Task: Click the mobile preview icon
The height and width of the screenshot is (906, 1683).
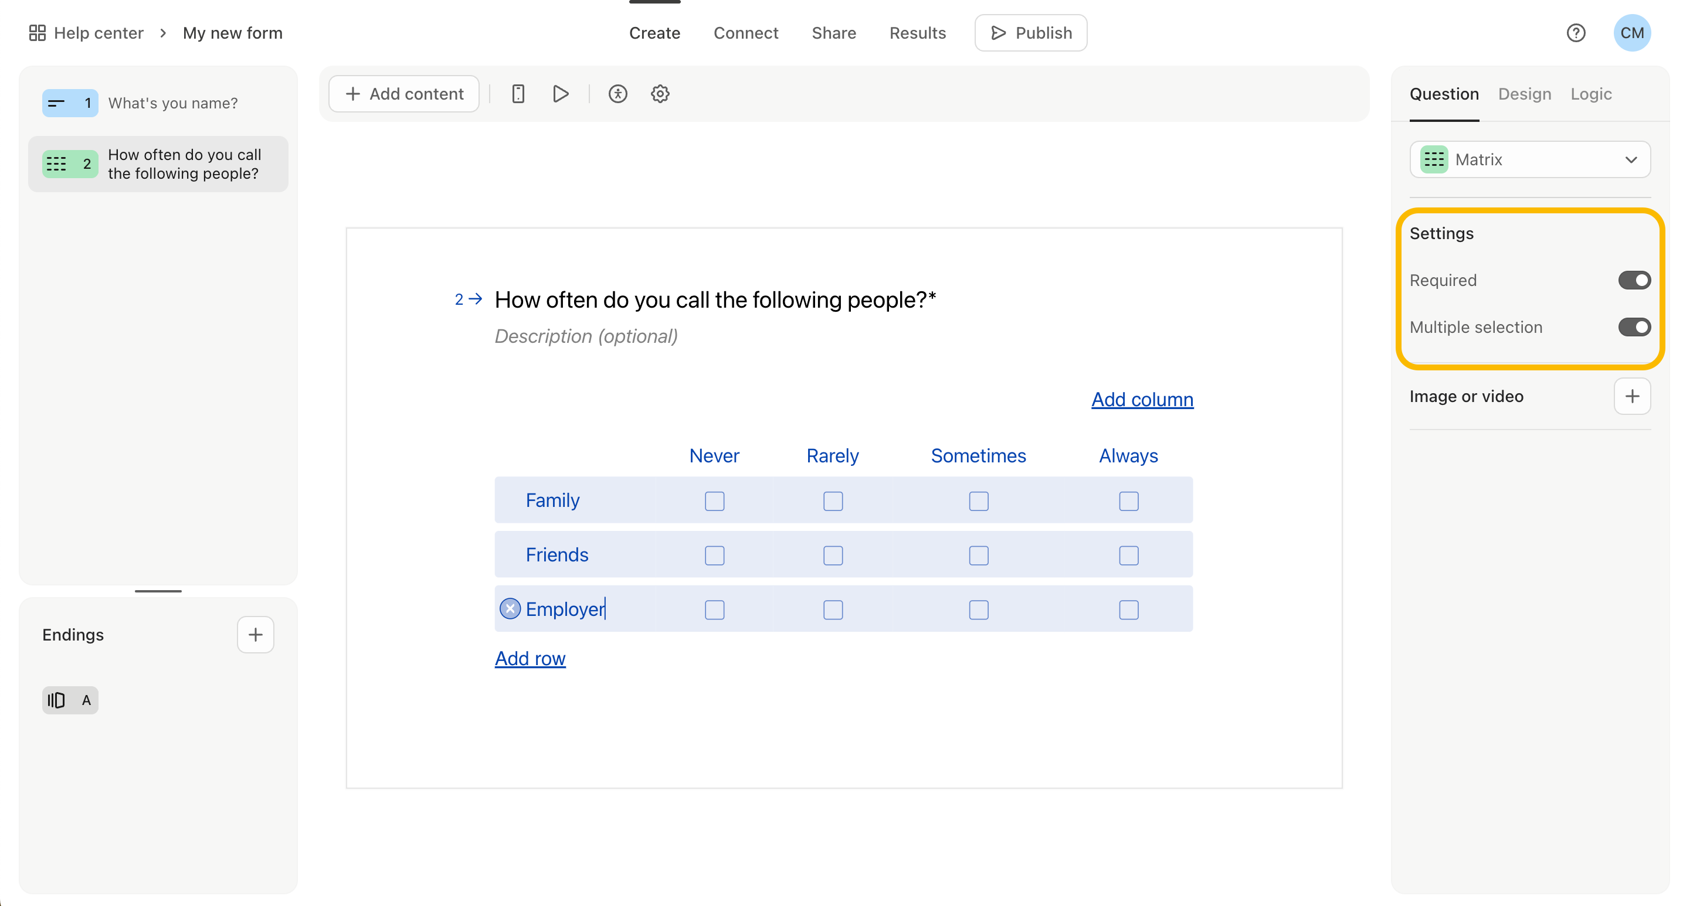Action: coord(518,94)
